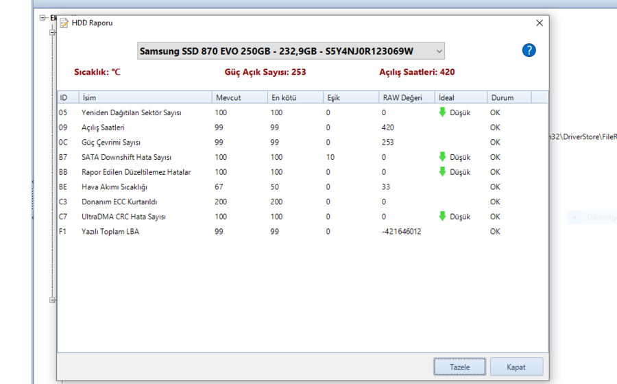Sort by the İdeal column header

coord(461,97)
